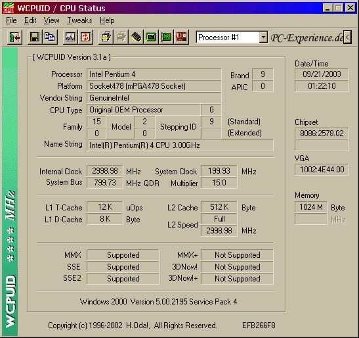Minimize the WCPUID window
The width and height of the screenshot is (359, 338).
[x=327, y=8]
